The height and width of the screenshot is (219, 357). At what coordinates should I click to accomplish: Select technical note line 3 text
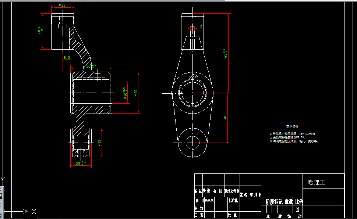(x=294, y=141)
